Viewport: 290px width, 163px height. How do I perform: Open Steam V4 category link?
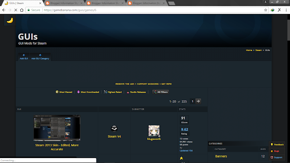(x=114, y=136)
